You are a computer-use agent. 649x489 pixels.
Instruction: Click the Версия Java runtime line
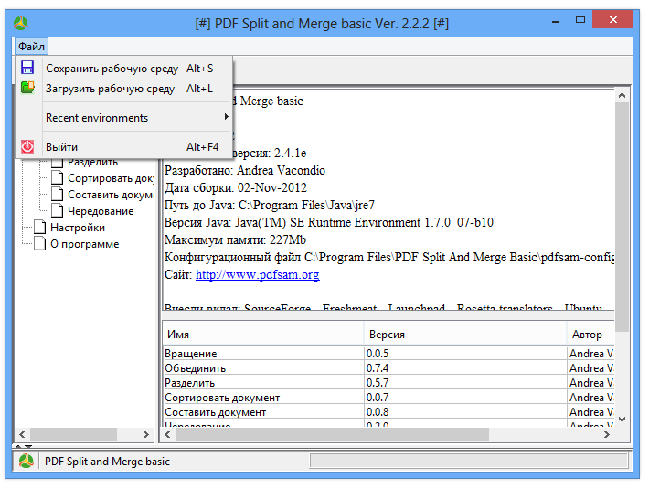tap(329, 223)
